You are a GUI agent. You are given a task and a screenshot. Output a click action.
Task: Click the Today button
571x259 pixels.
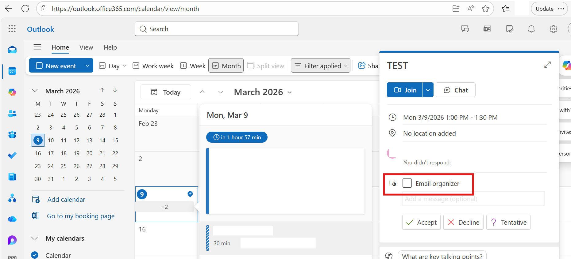(x=166, y=92)
